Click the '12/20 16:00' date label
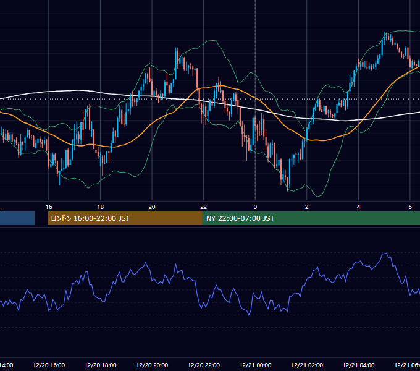420x371 pixels. pos(49,365)
